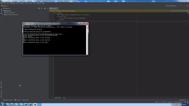This screenshot has height=106, width=189.
Task: Open the Chrome icon in the taskbar
Action: [x=12, y=105]
